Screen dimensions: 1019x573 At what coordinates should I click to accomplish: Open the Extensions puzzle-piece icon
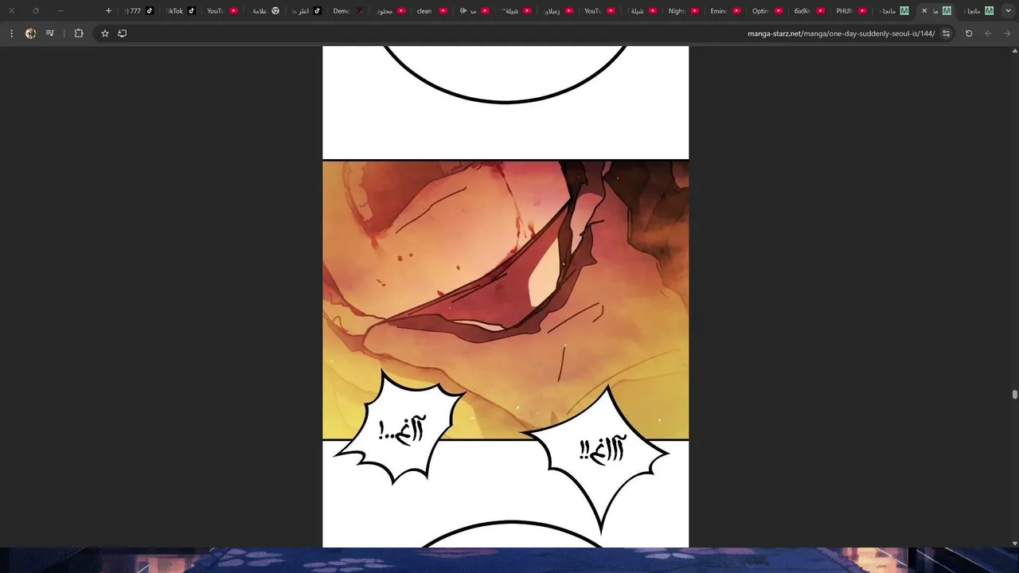pos(78,33)
